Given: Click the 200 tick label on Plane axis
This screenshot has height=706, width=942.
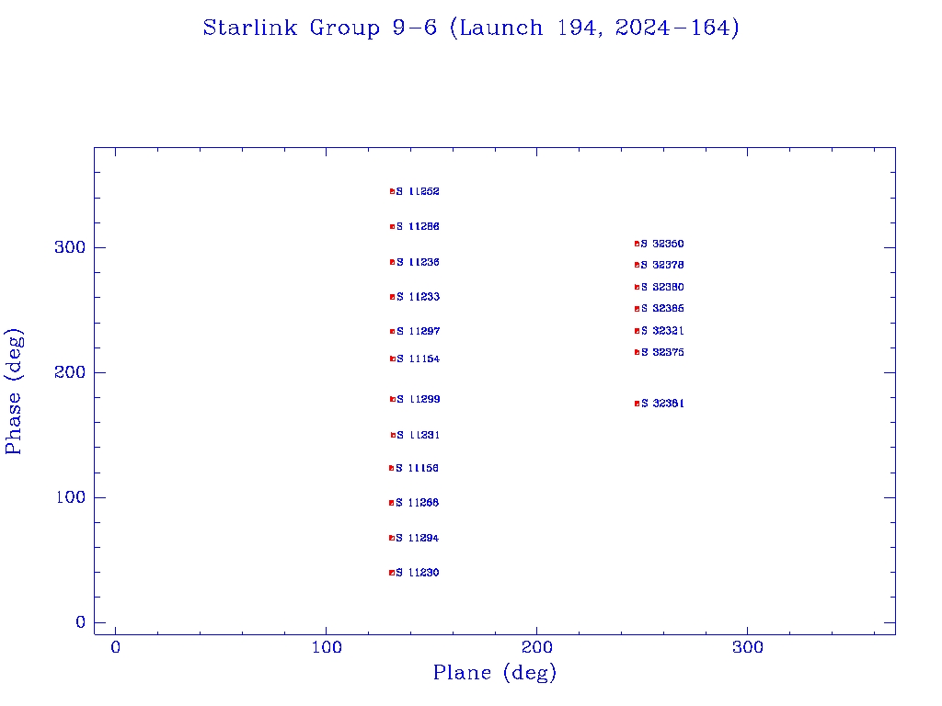Looking at the screenshot, I should pos(537,647).
